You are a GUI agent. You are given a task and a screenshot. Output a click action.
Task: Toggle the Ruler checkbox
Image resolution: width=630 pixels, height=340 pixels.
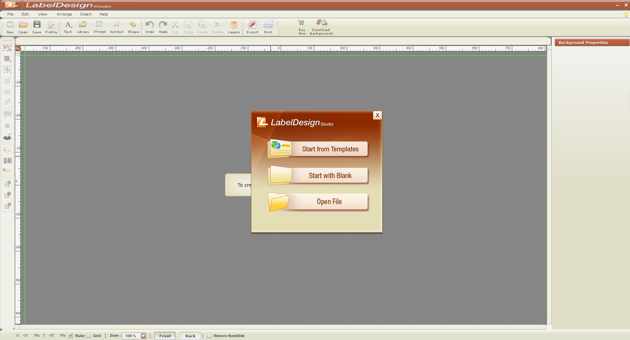71,336
